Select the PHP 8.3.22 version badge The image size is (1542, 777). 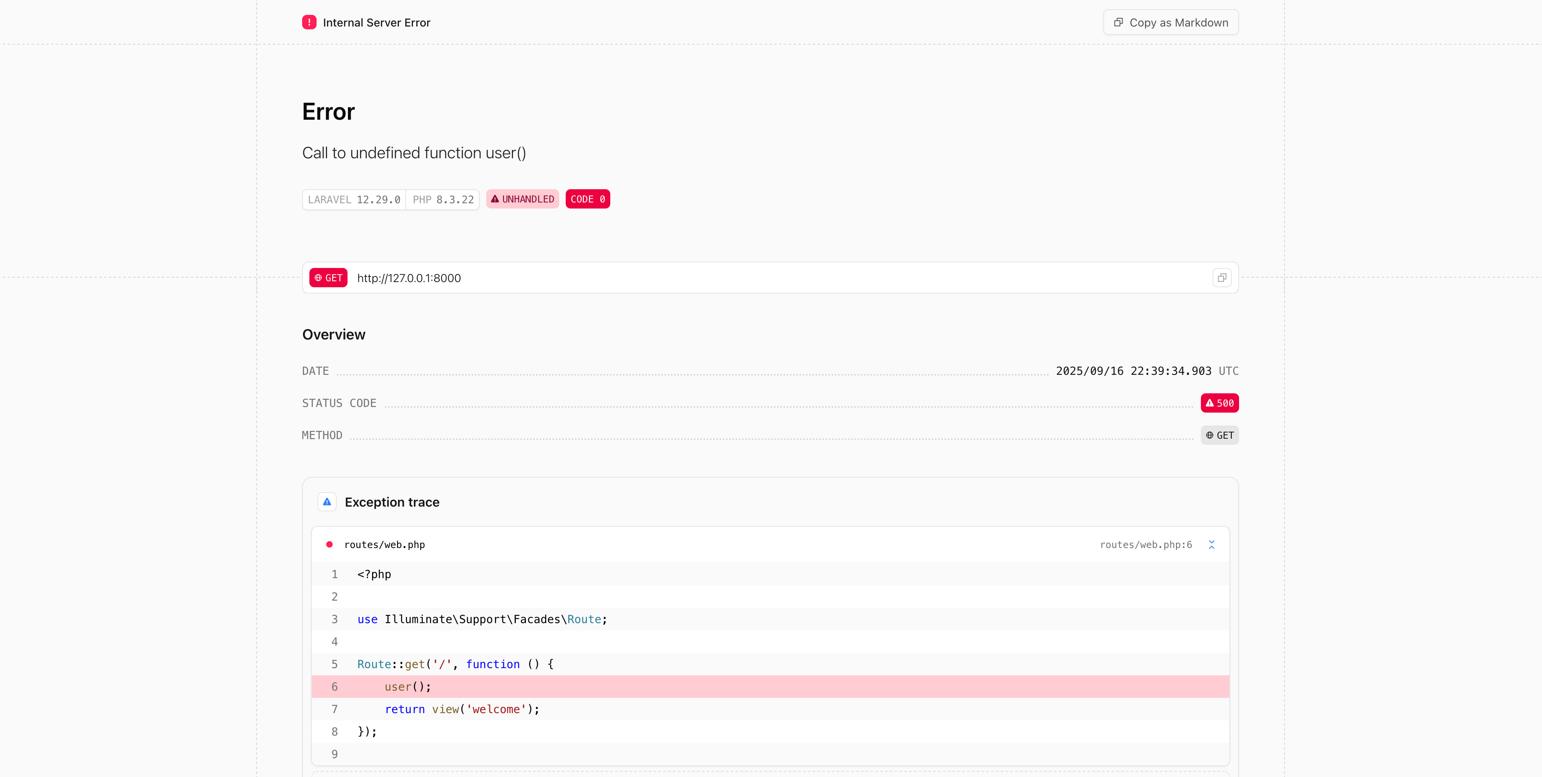[x=443, y=199]
